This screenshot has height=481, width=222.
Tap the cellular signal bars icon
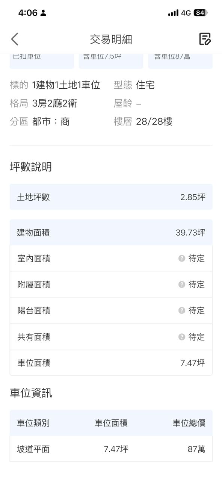pyautogui.click(x=173, y=13)
